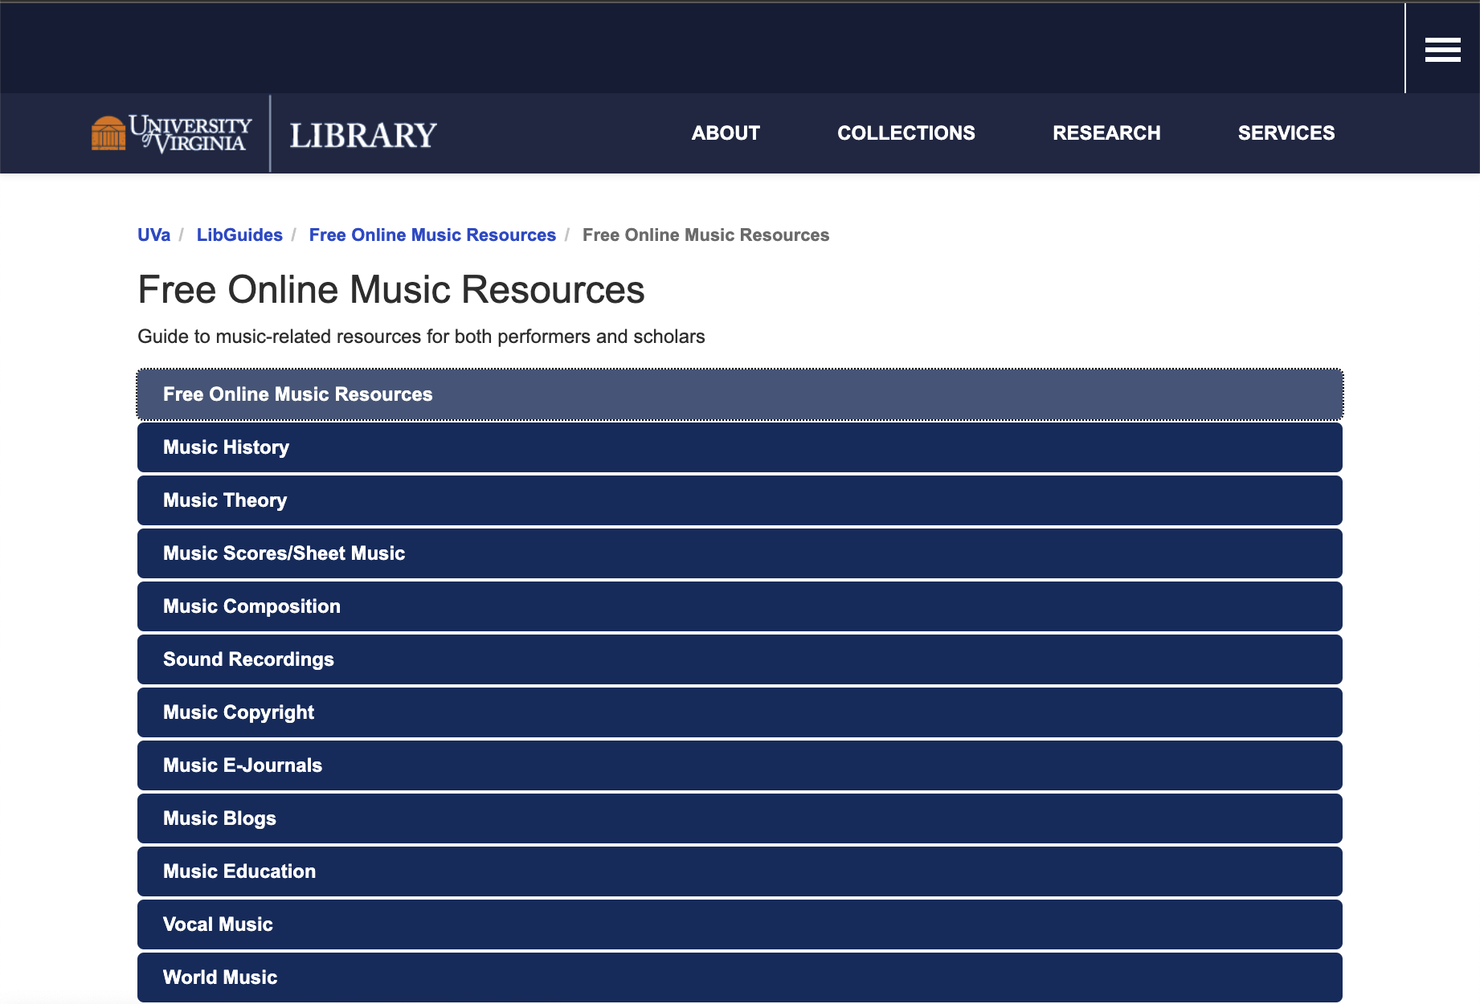The image size is (1480, 1004).
Task: Click the gray breadcrumb text Free Online Music Resources
Action: point(705,235)
